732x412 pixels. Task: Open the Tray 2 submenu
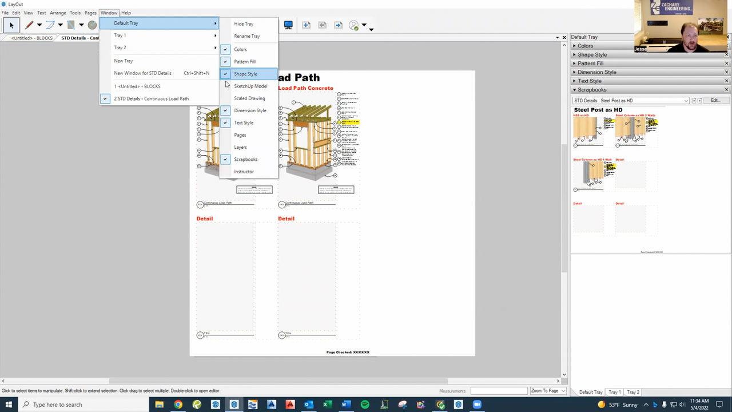point(160,47)
